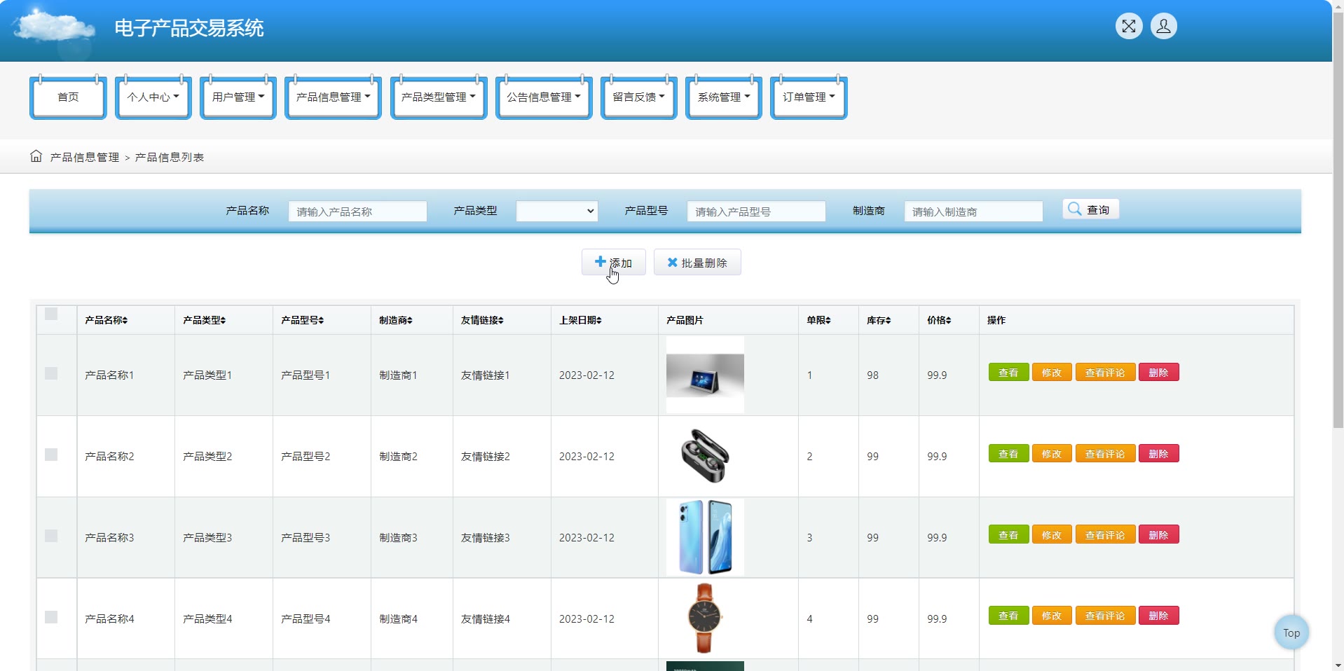Viewport: 1344px width, 671px height.
Task: Click 产品信息管理 breadcrumb link
Action: click(85, 158)
